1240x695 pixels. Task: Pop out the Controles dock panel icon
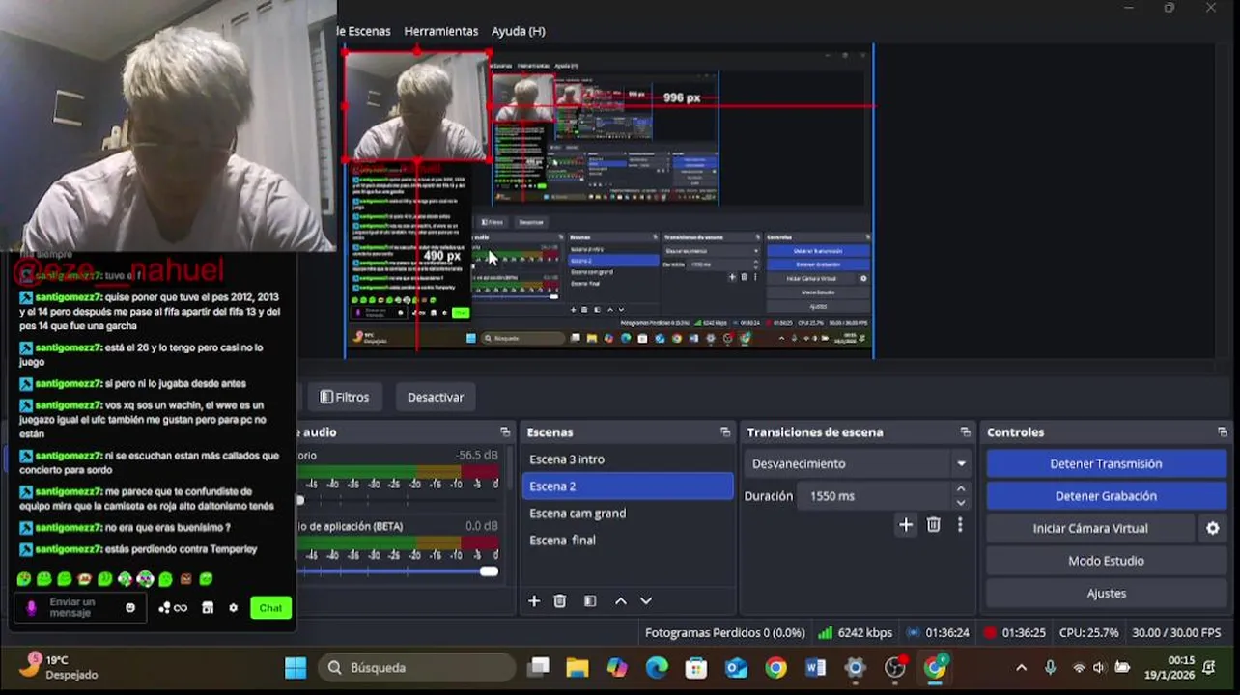click(1223, 432)
